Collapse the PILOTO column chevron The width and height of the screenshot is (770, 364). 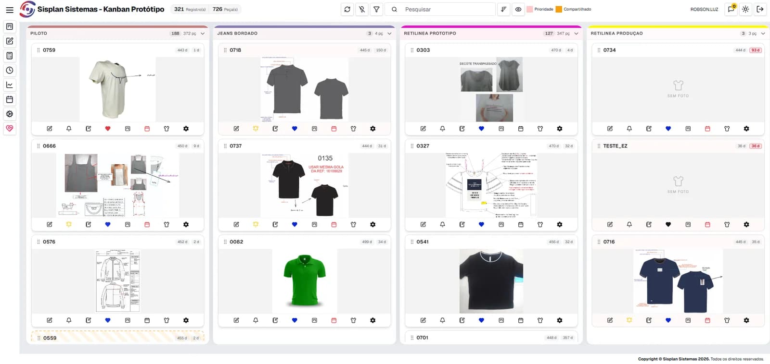[x=203, y=34]
